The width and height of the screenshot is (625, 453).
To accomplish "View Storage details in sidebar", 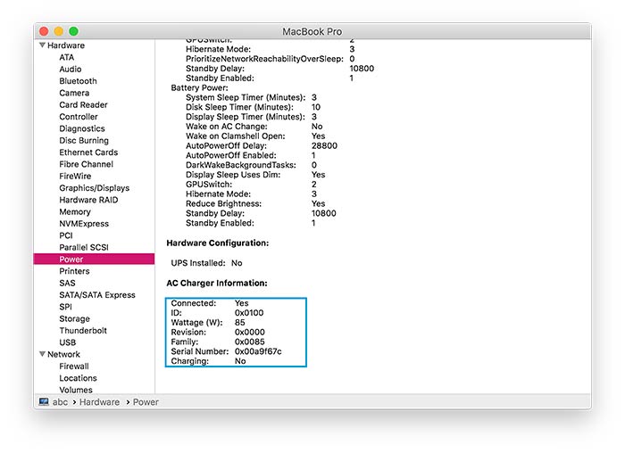I will (x=74, y=319).
